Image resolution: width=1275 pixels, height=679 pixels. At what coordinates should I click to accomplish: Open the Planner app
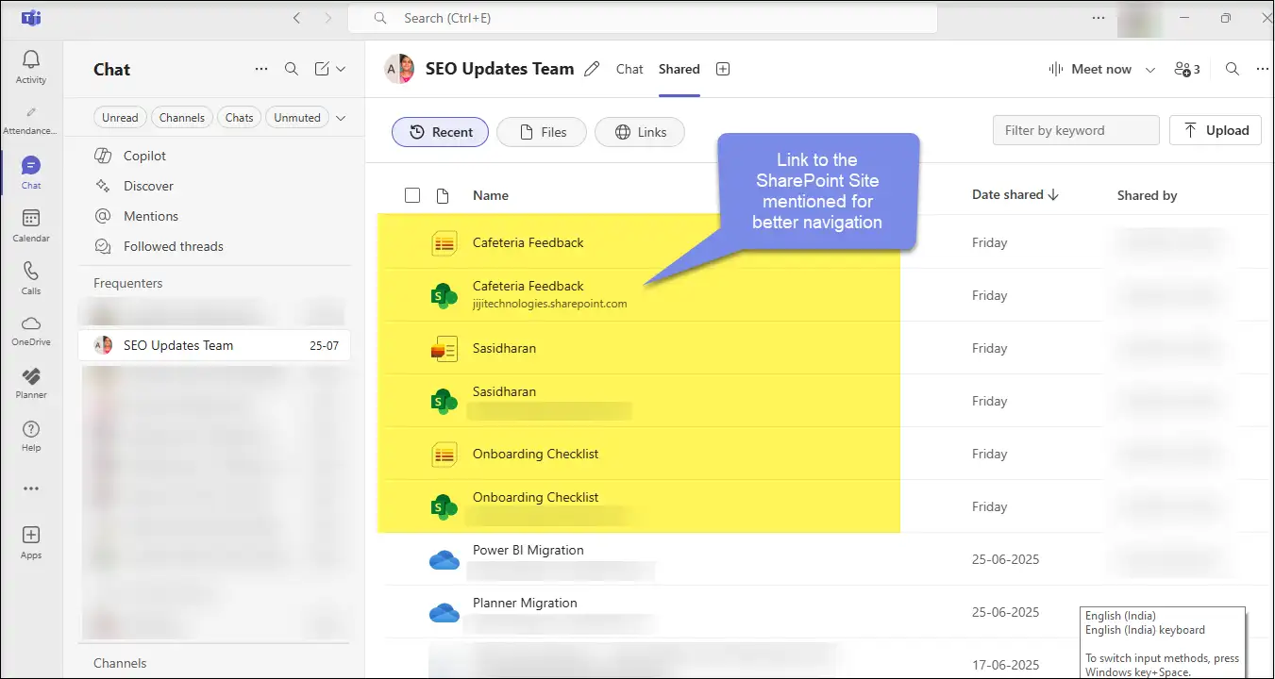[x=31, y=385]
